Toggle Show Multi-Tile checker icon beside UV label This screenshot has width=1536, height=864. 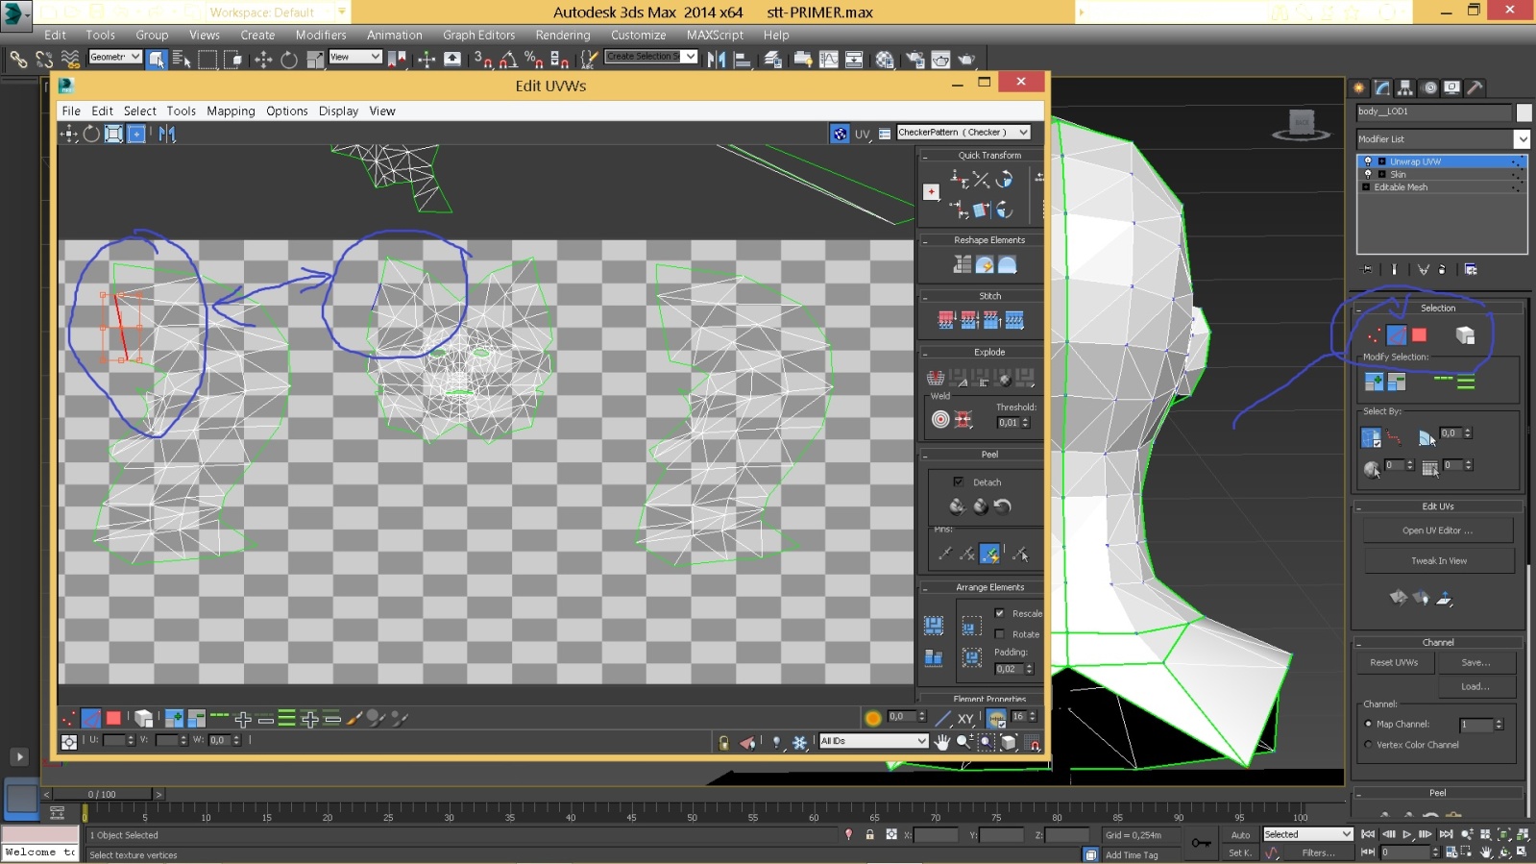pos(840,134)
